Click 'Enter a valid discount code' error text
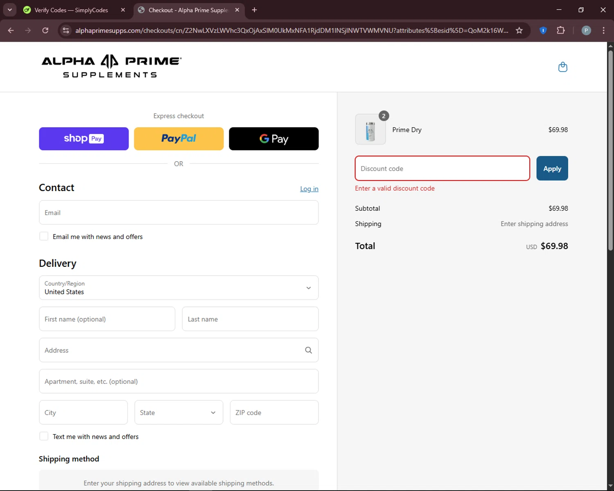 [x=395, y=188]
